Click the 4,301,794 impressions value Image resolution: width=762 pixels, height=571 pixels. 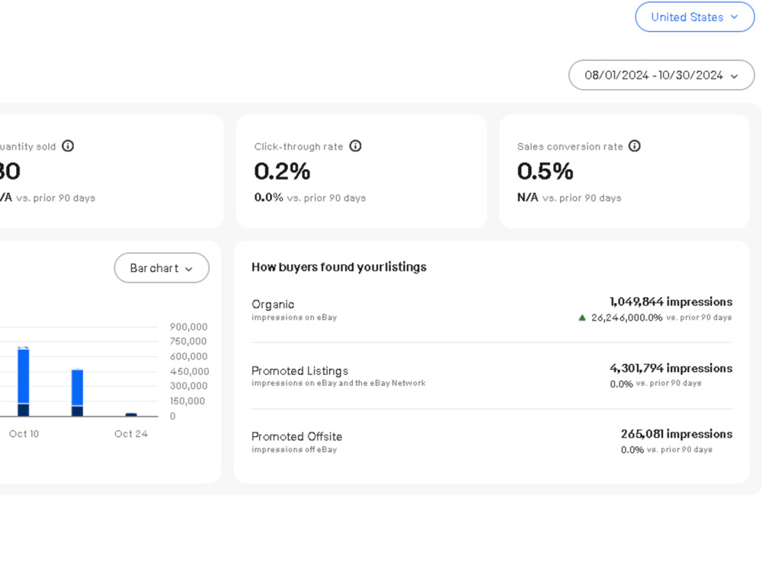click(x=671, y=368)
